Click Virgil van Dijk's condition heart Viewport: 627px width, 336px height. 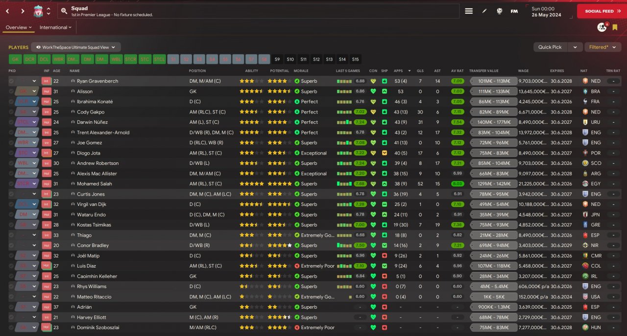tap(373, 204)
